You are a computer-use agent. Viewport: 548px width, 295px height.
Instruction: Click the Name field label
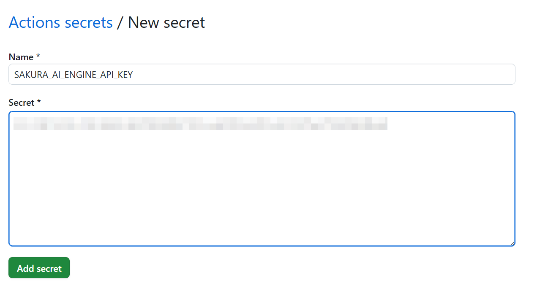pos(20,57)
